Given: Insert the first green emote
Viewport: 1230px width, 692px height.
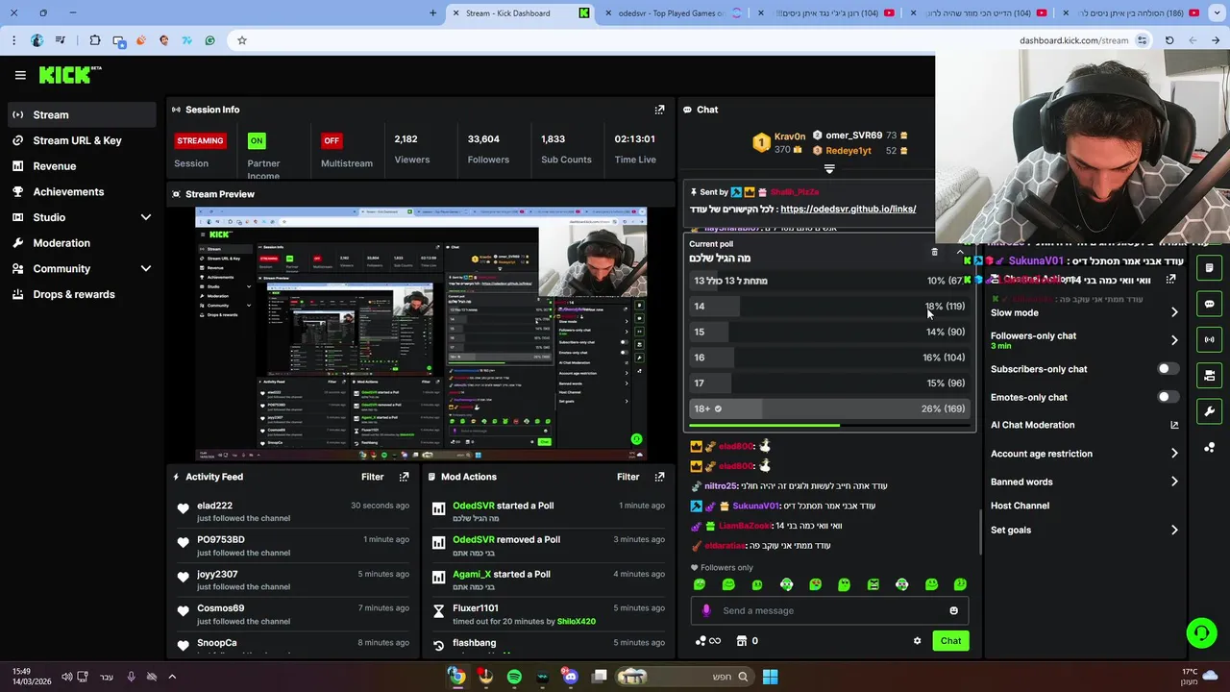Looking at the screenshot, I should point(699,584).
